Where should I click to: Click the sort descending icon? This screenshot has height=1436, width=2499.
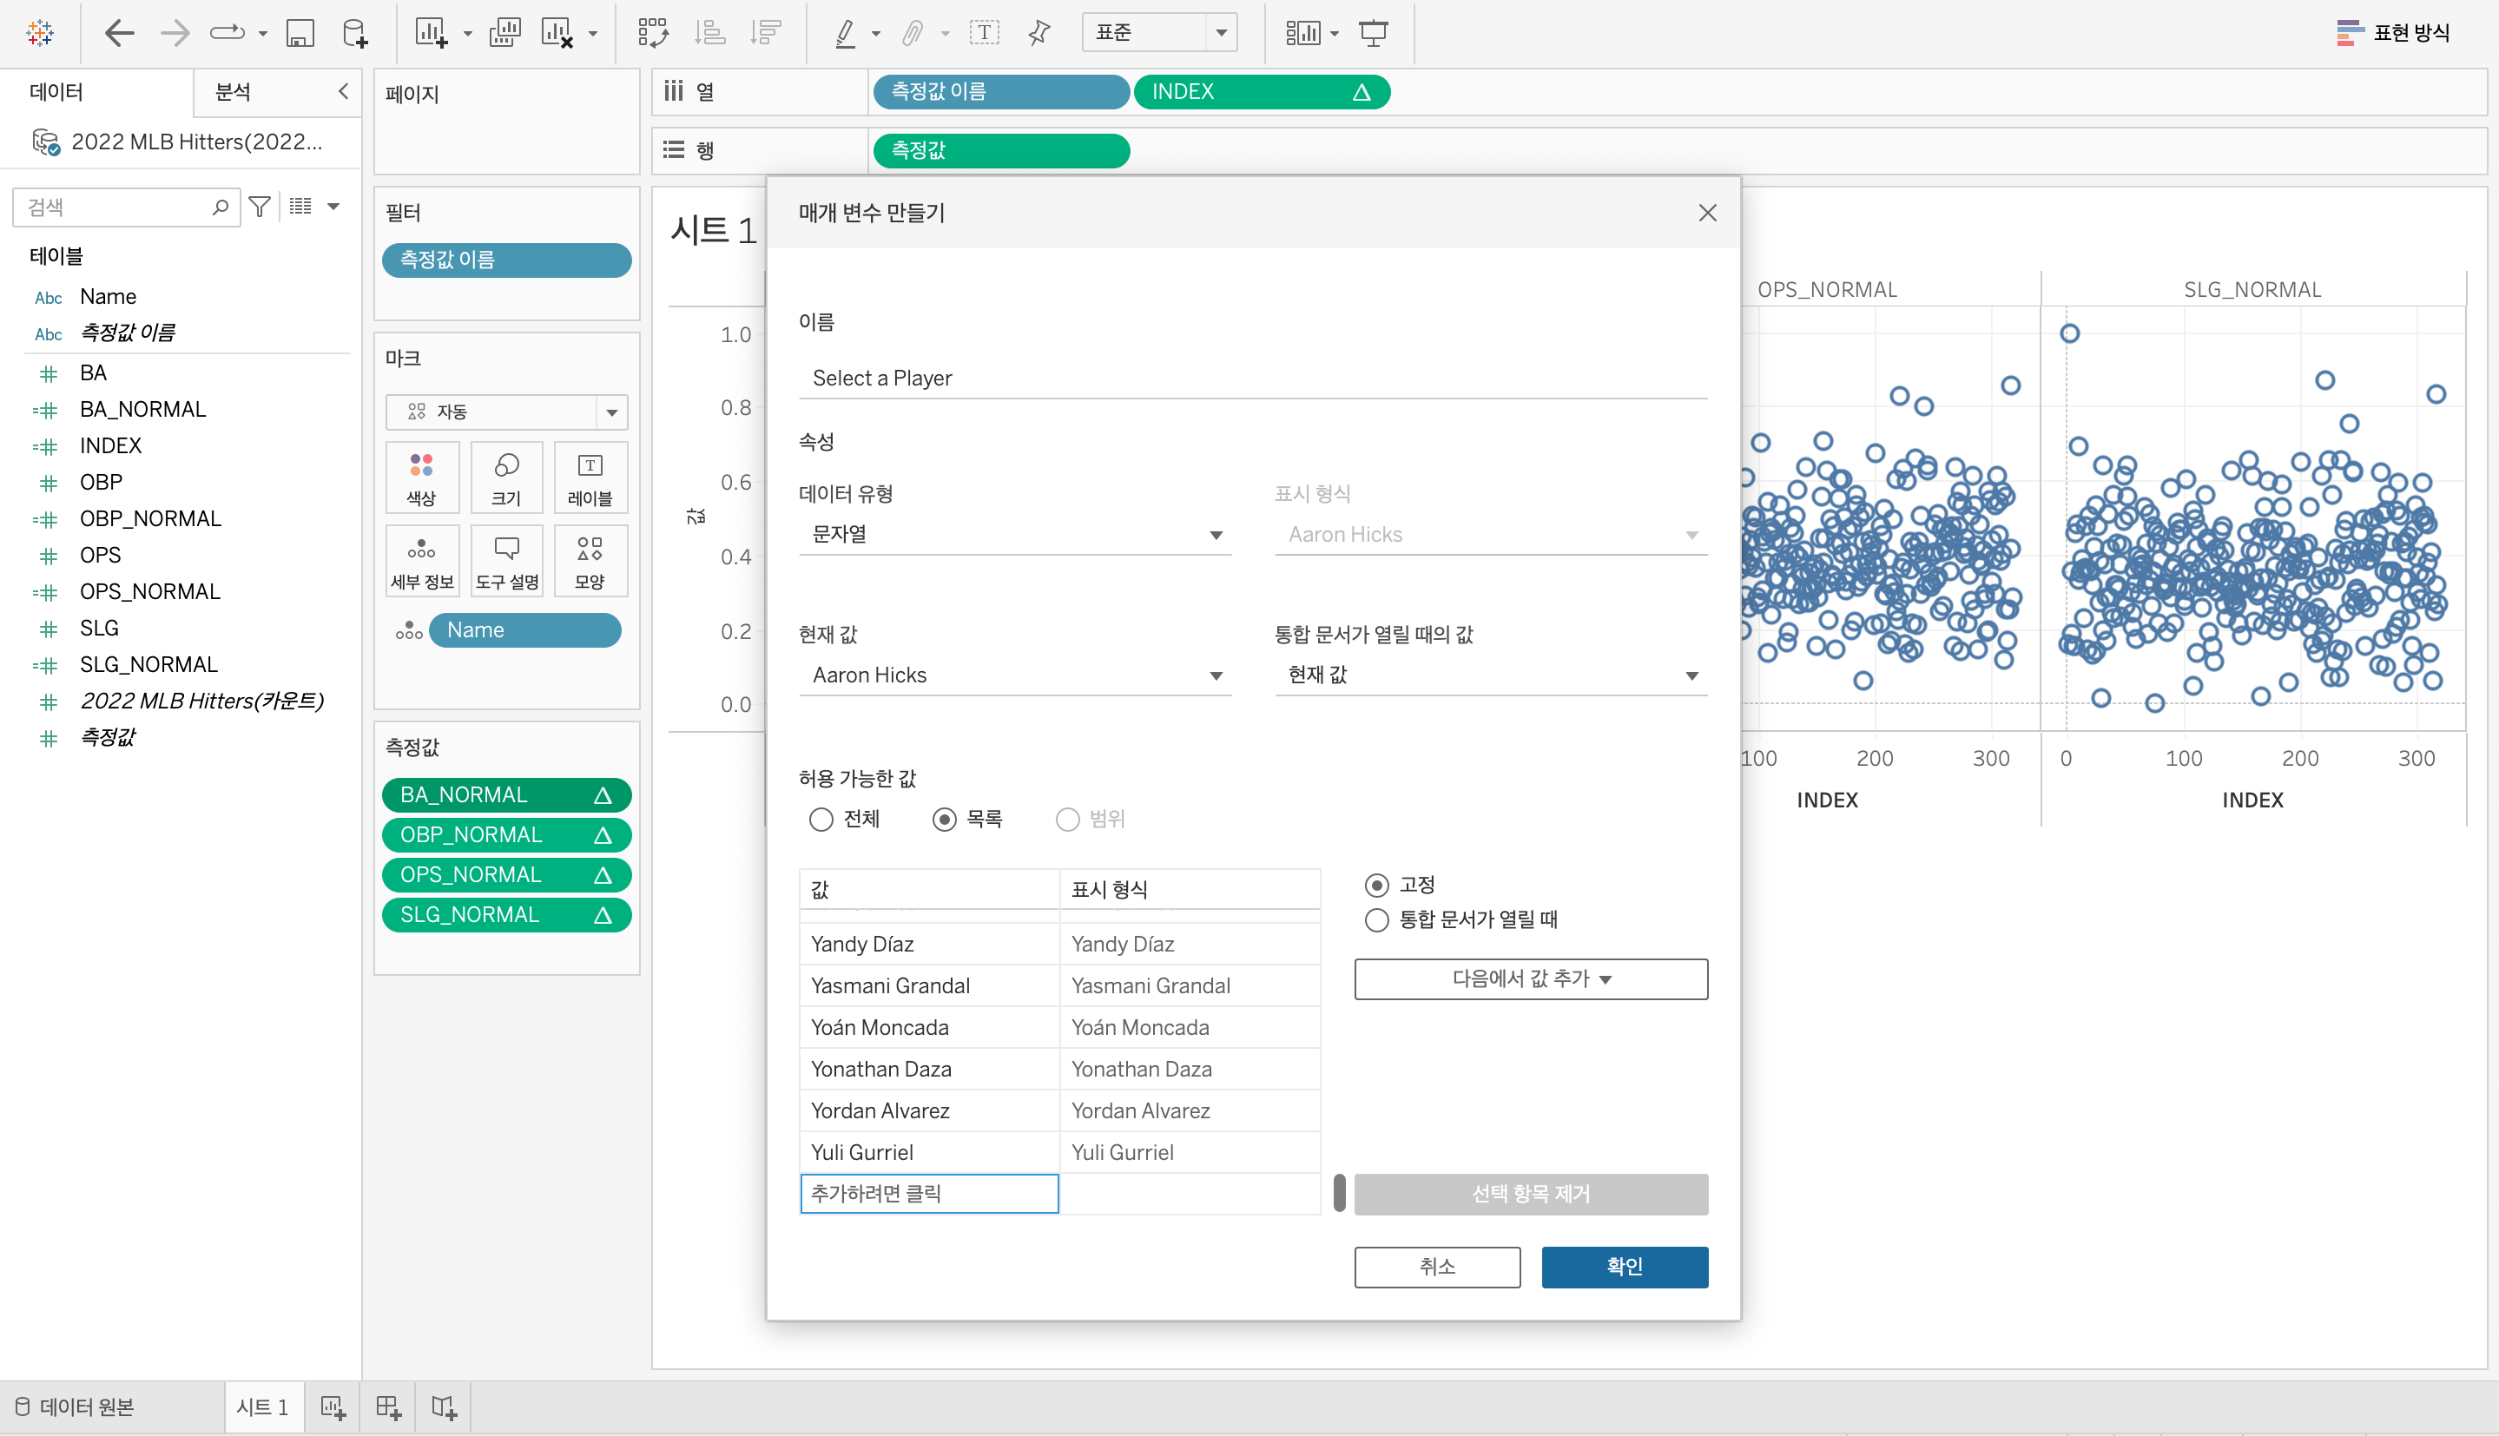coord(765,32)
